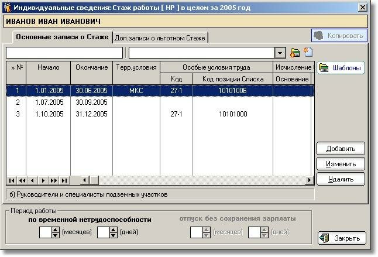378x257 pixels.
Task: Select row 3 starting 1.10.2005
Action: pos(160,114)
